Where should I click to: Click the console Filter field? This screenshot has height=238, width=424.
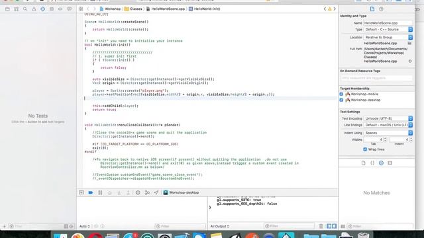coord(289,226)
